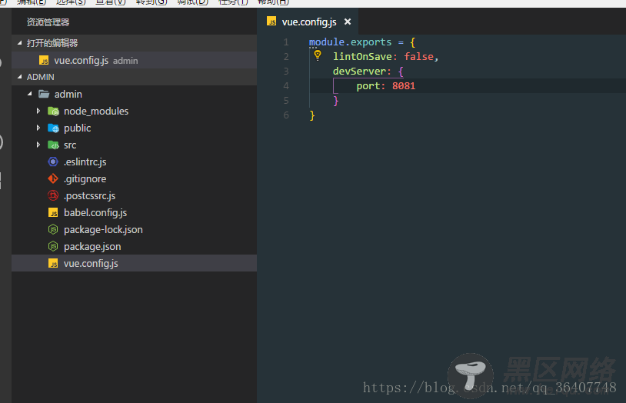
Task: Switch to the vue.config.js editor tab
Action: 308,22
